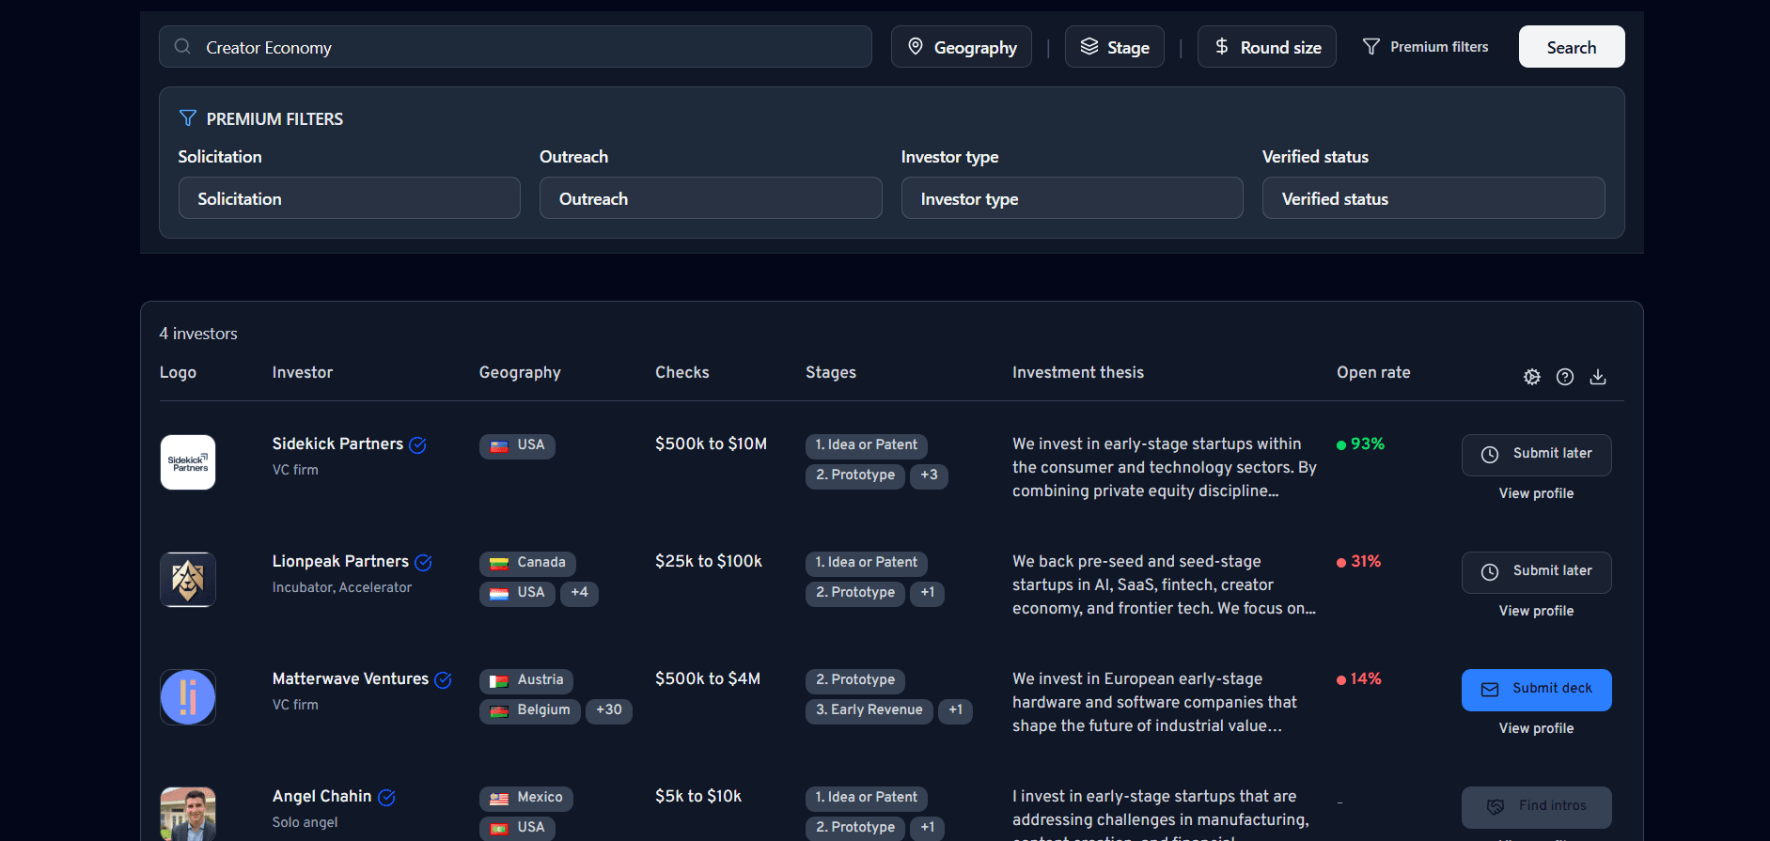Expand the +1 stages for Lionpeak Partners
This screenshot has width=1770, height=841.
[928, 593]
